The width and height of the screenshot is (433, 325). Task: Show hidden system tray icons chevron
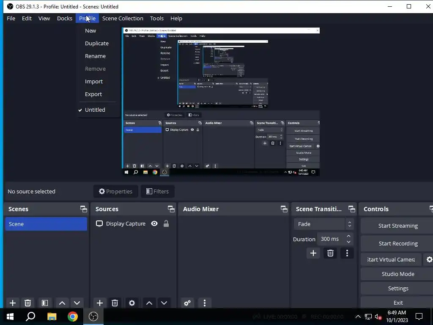[x=358, y=317]
